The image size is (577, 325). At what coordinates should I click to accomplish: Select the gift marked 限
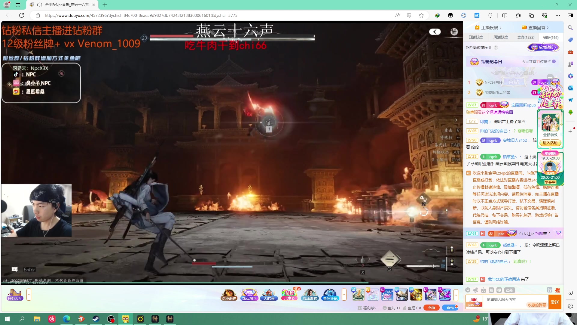(373, 295)
